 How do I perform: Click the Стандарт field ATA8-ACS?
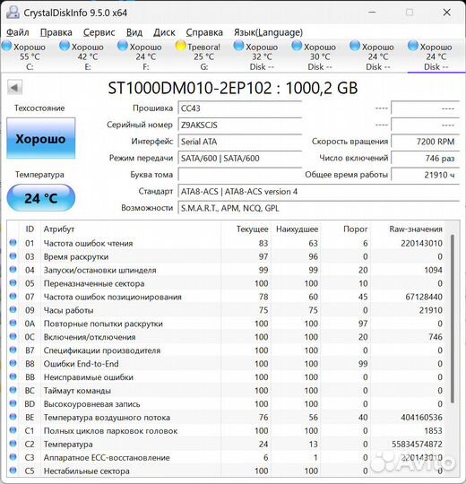pyautogui.click(x=319, y=192)
